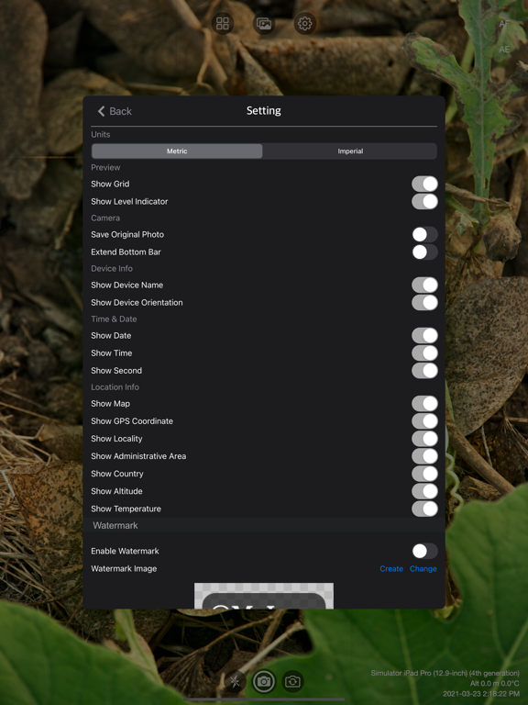The image size is (528, 705).
Task: Enable the Extend Bottom Bar switch
Action: (424, 252)
